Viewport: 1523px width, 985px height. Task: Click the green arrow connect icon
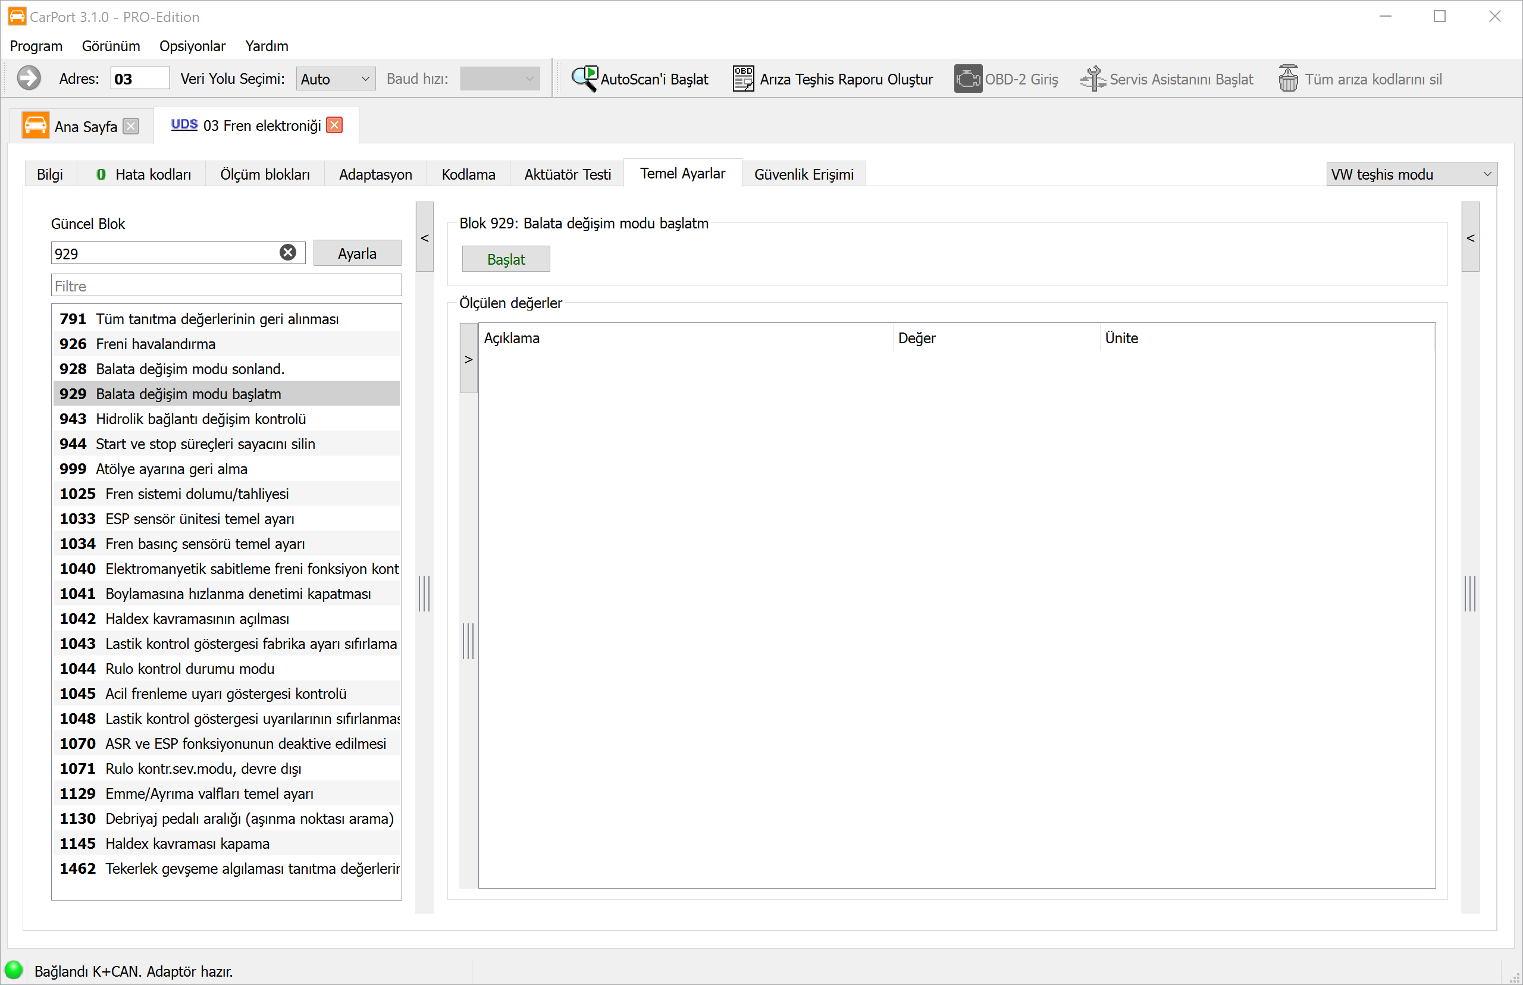[x=29, y=78]
